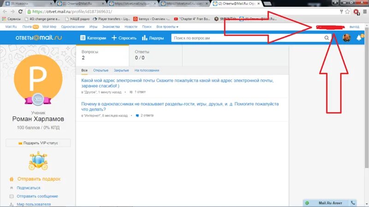Bookmark the page with the star icon
Screen dimensions: 369x207
coord(347,11)
